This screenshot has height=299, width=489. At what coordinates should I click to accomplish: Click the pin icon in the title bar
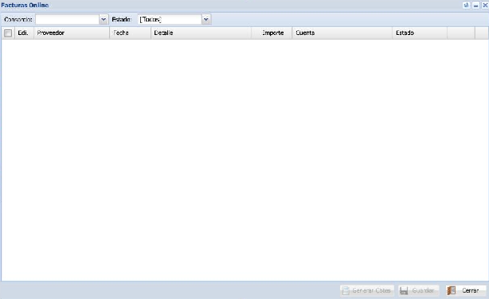tap(466, 5)
